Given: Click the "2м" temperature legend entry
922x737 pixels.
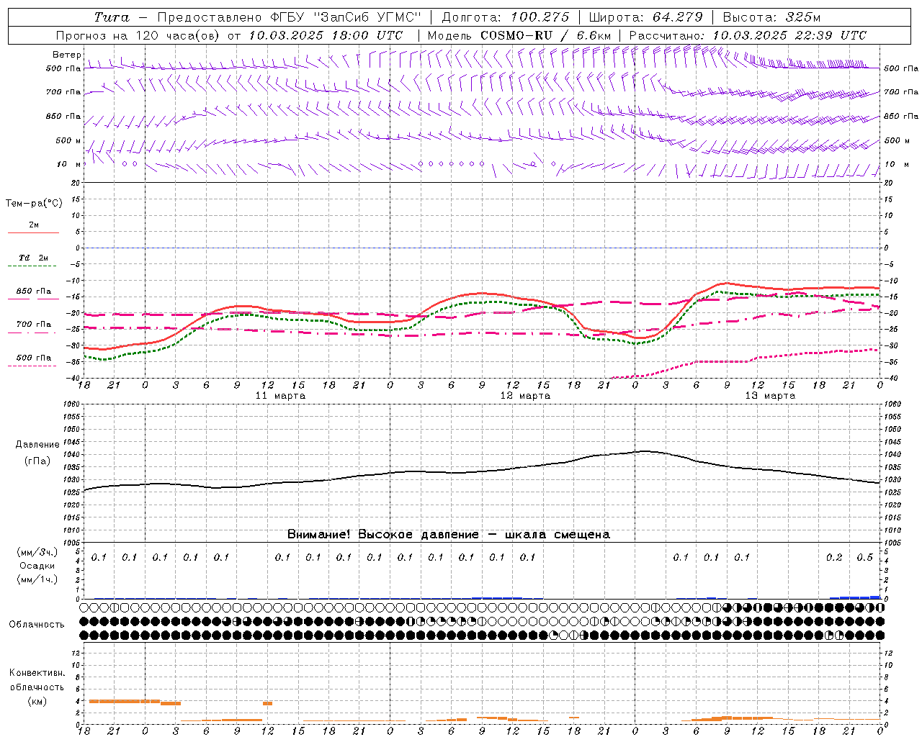Looking at the screenshot, I should (33, 225).
